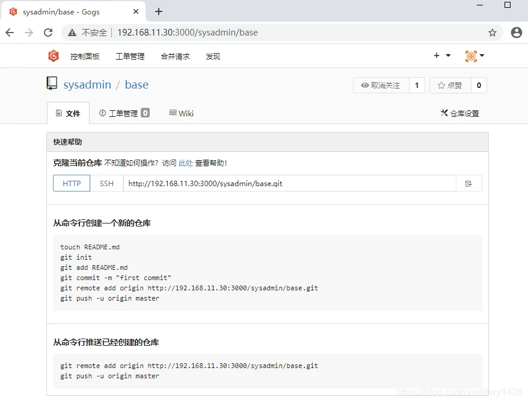528x403 pixels.
Task: Open a new browser tab
Action: tap(159, 11)
